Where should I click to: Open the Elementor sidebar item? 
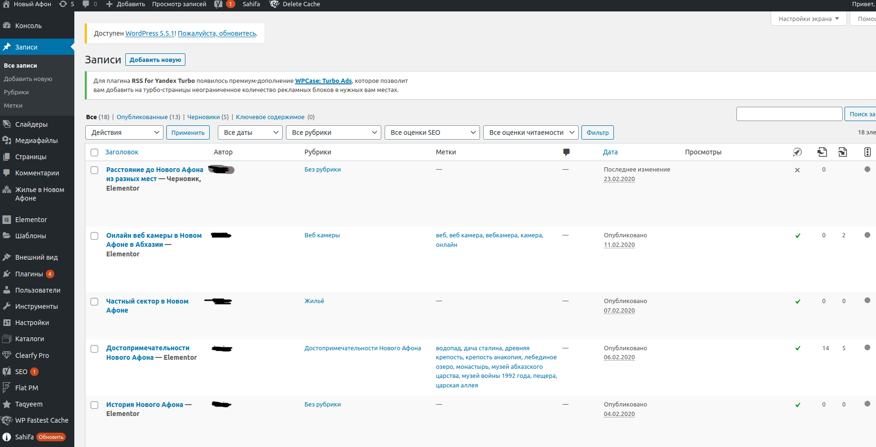[31, 220]
